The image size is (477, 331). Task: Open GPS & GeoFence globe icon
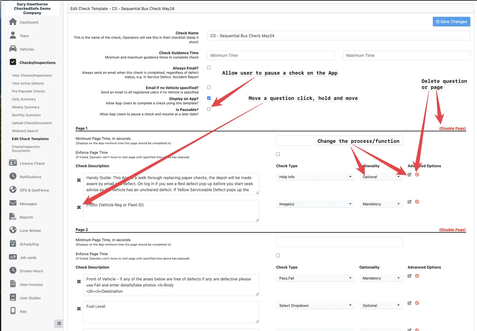[13, 190]
